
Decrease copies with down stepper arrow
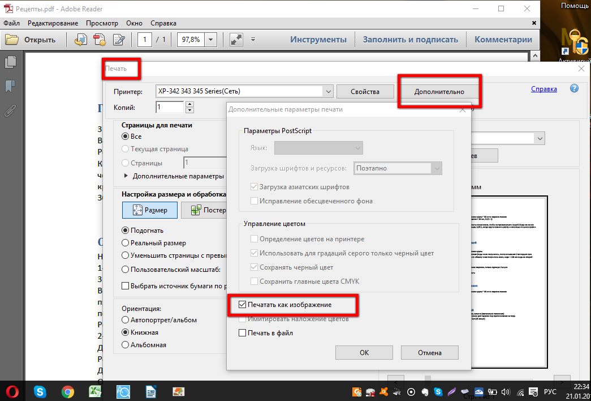click(190, 110)
